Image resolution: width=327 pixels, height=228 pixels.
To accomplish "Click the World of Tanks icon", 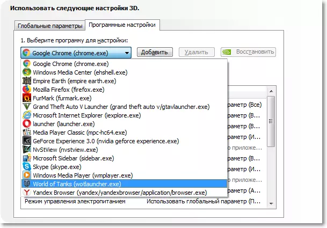I will click(x=27, y=184).
